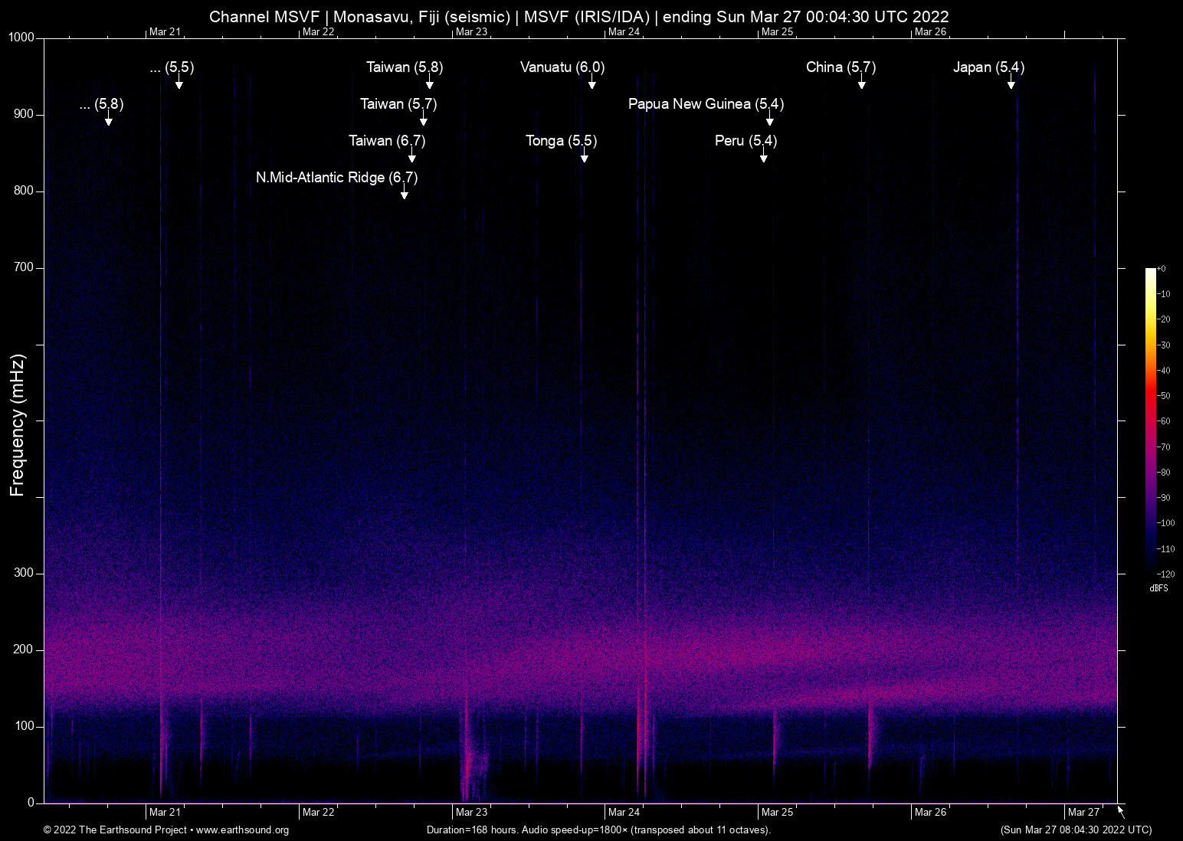
Task: Click the Mar 27 bottom axis label
Action: [x=1083, y=812]
